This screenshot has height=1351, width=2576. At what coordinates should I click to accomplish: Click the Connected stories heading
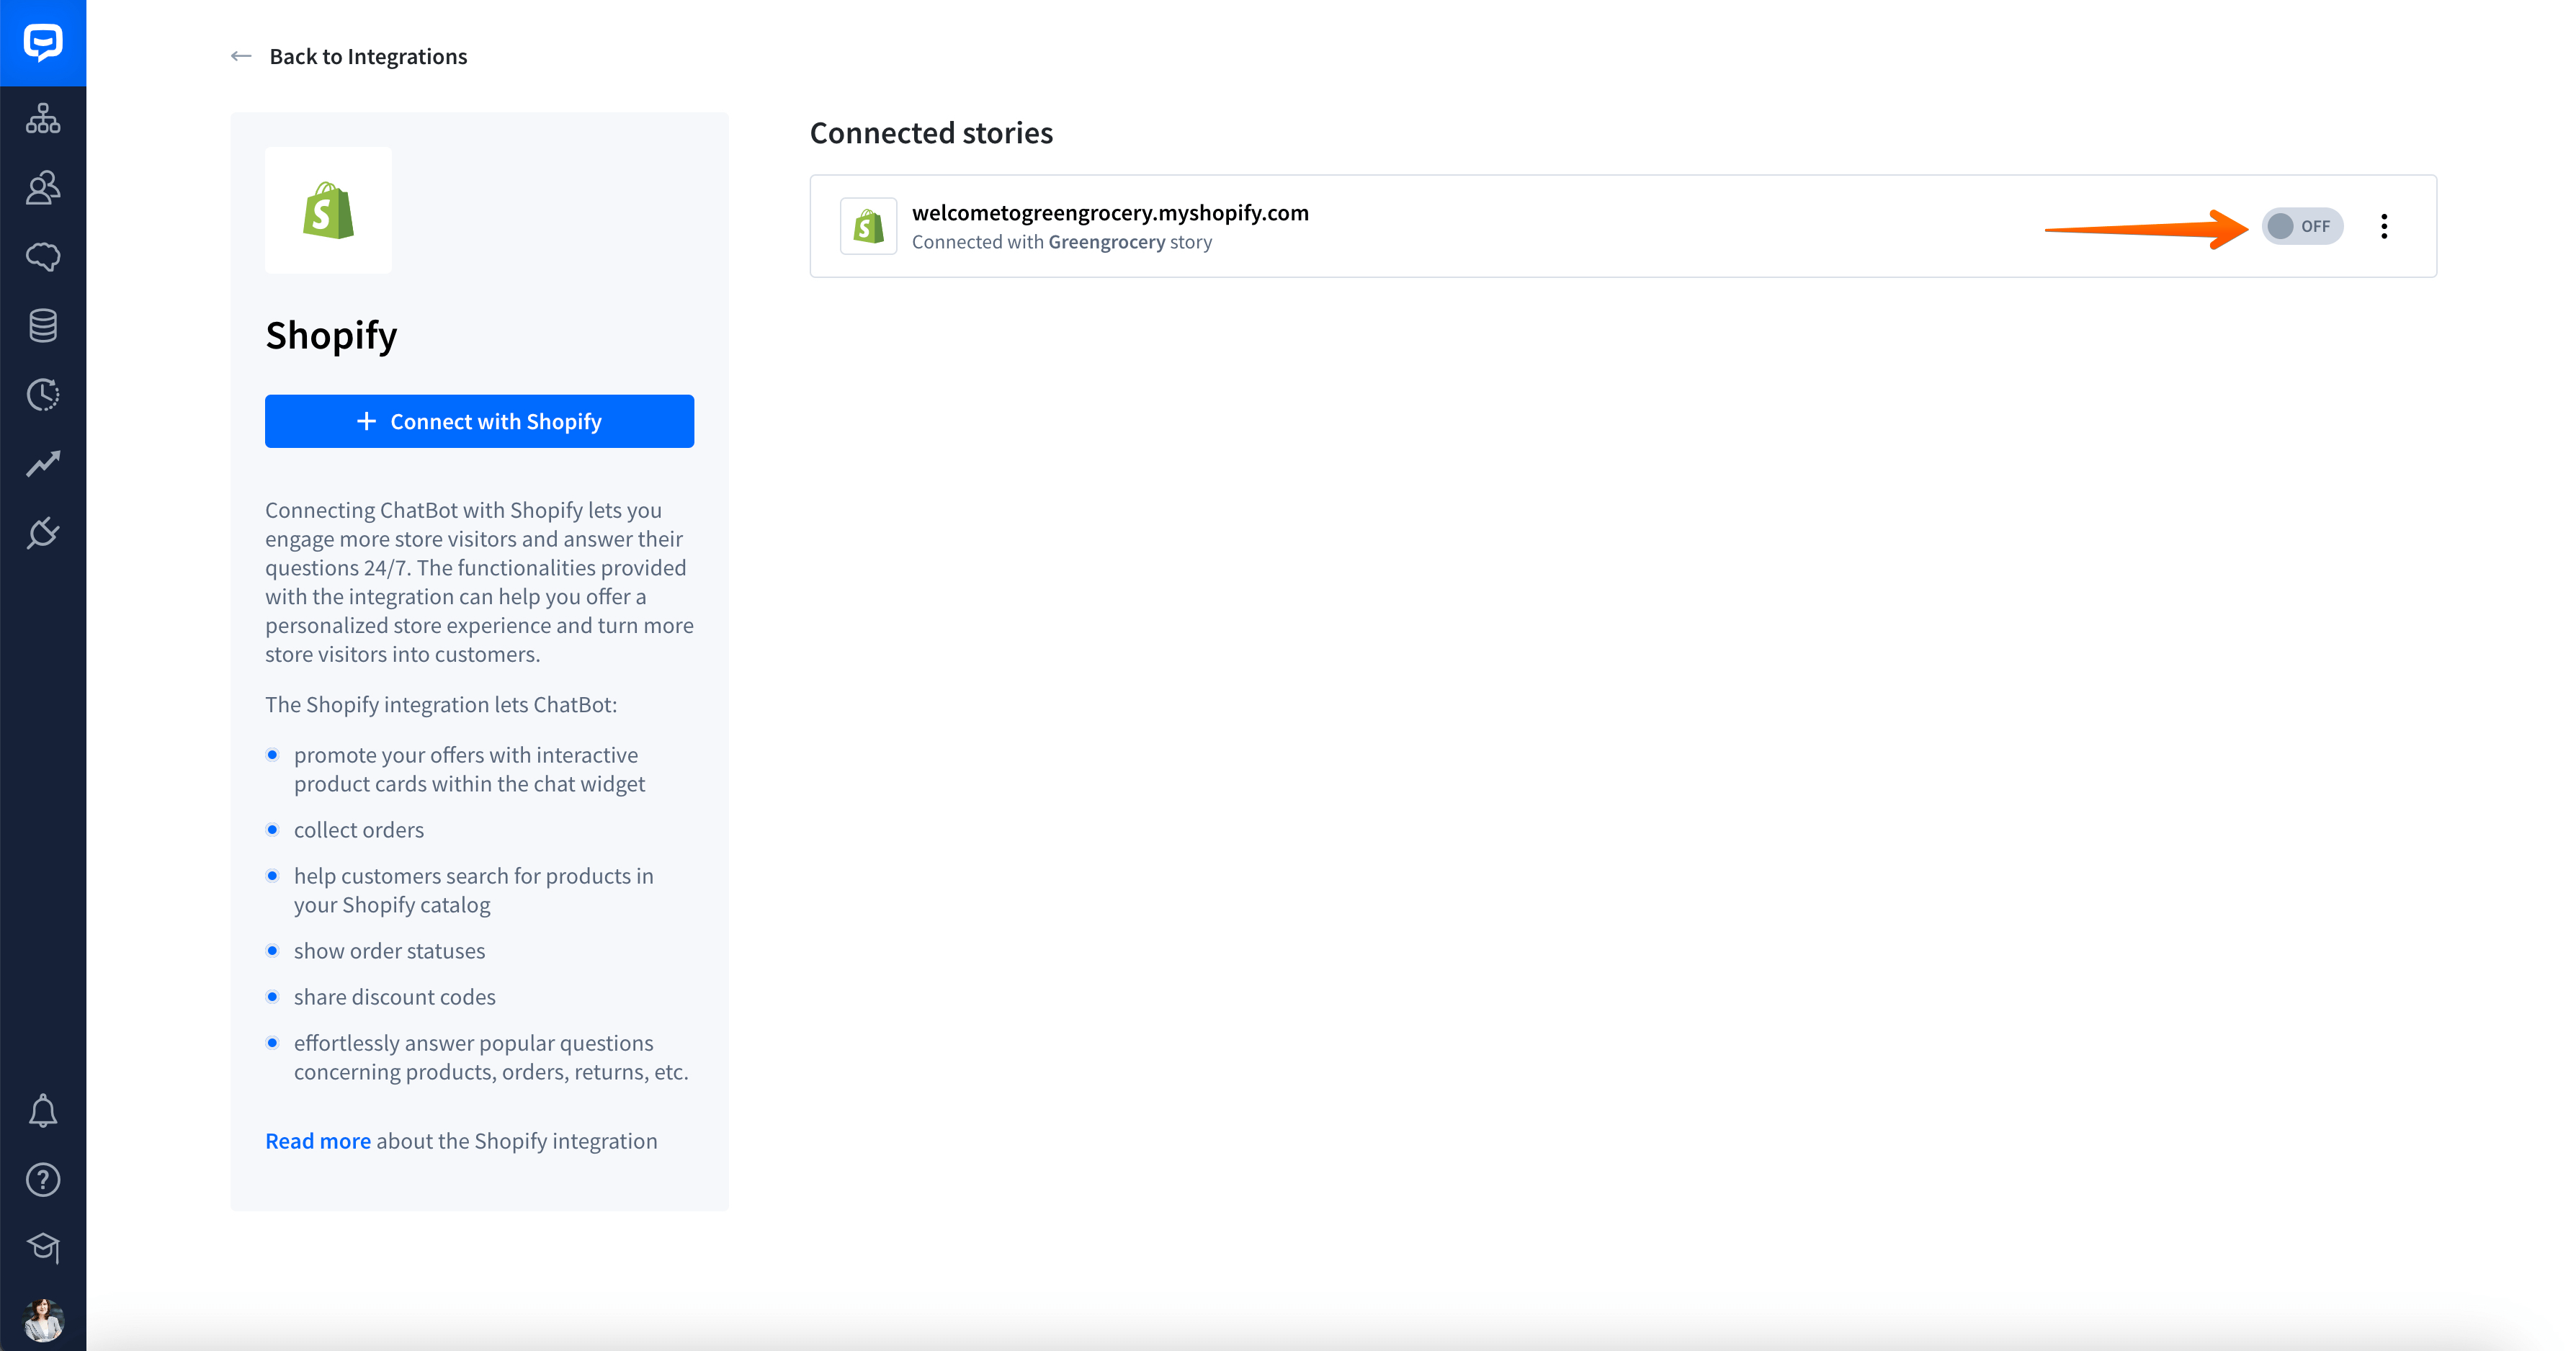pyautogui.click(x=931, y=132)
